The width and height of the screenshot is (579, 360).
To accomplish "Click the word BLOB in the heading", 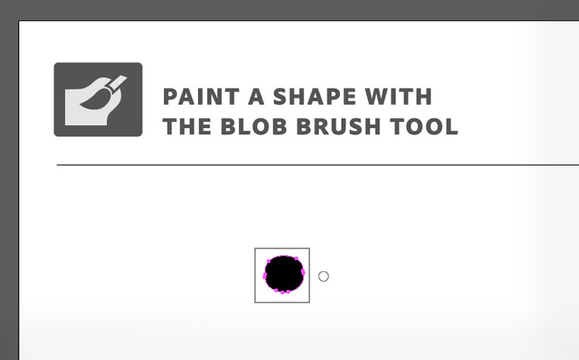I will pos(253,127).
